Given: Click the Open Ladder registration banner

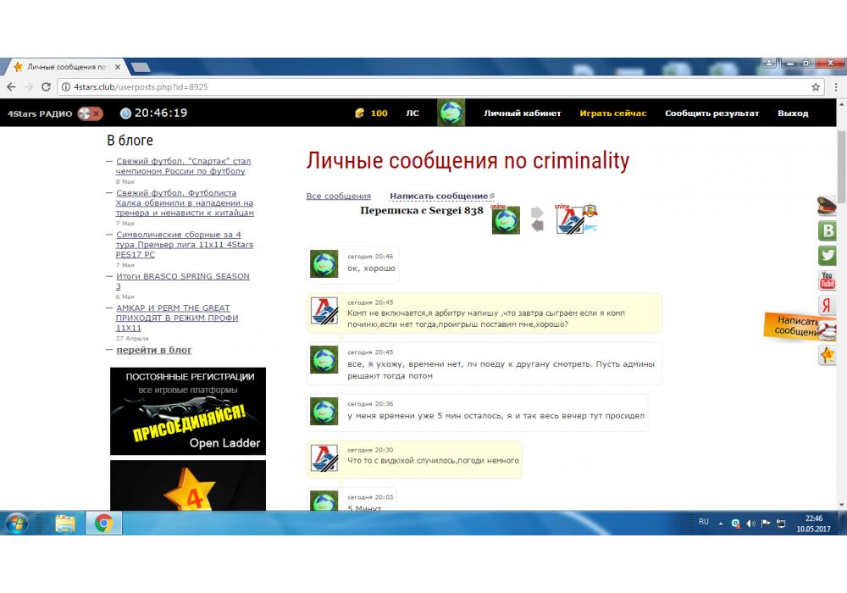Looking at the screenshot, I should click(x=187, y=411).
